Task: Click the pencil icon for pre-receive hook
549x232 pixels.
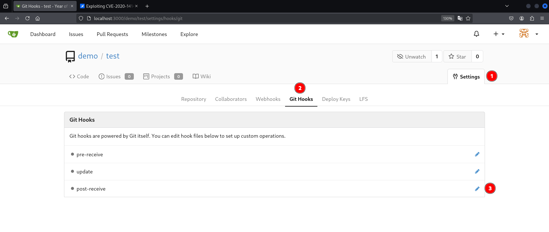Action: [477, 154]
